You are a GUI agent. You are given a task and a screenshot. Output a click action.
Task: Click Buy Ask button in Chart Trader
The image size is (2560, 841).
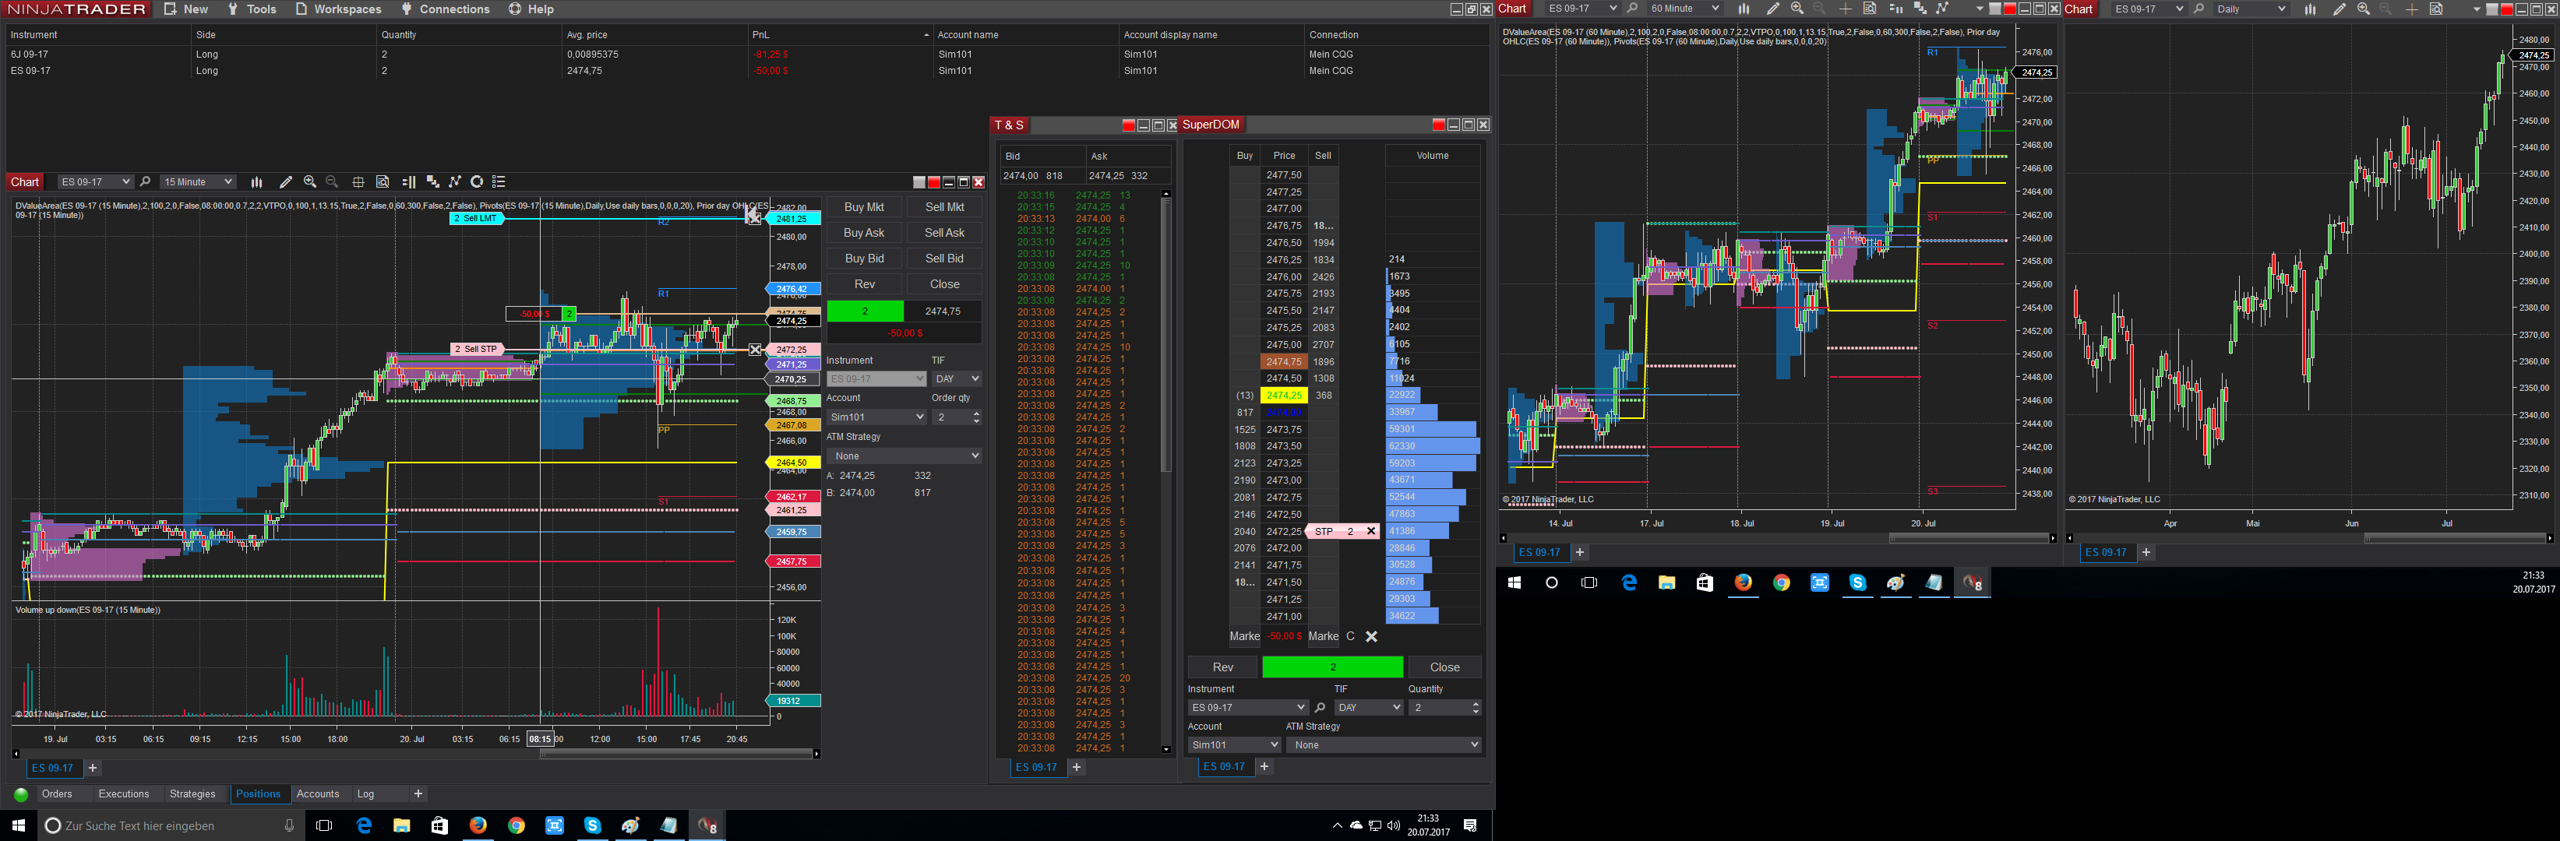click(864, 232)
